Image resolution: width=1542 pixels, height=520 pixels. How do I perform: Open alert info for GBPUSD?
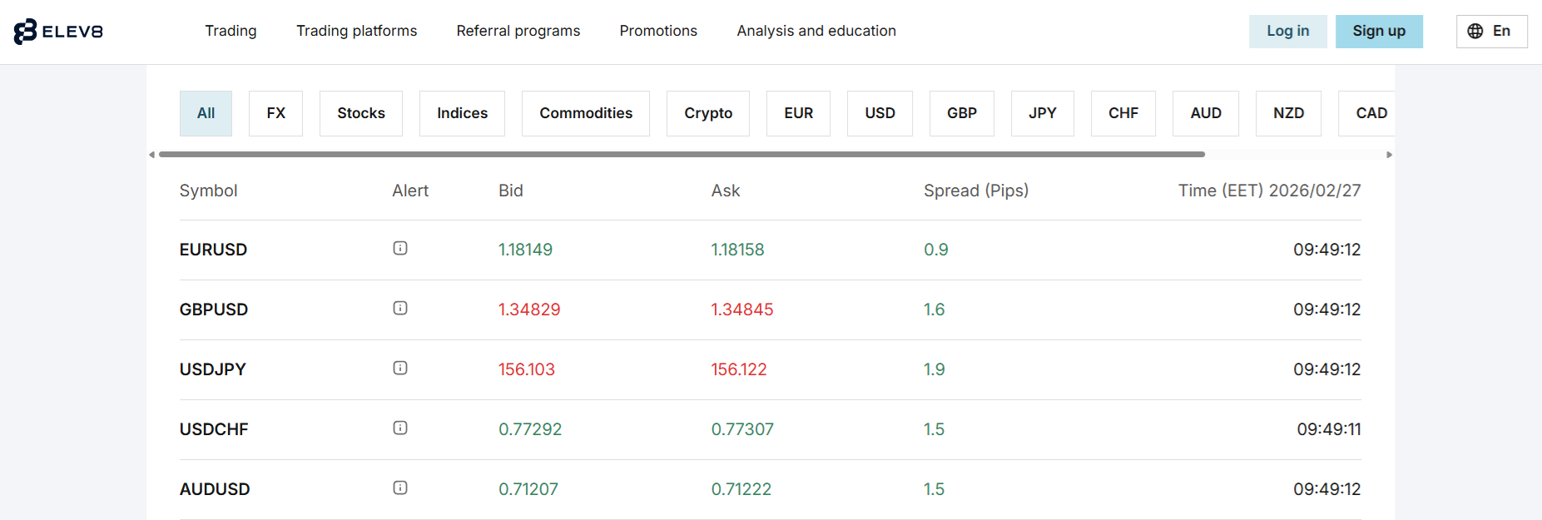coord(400,308)
